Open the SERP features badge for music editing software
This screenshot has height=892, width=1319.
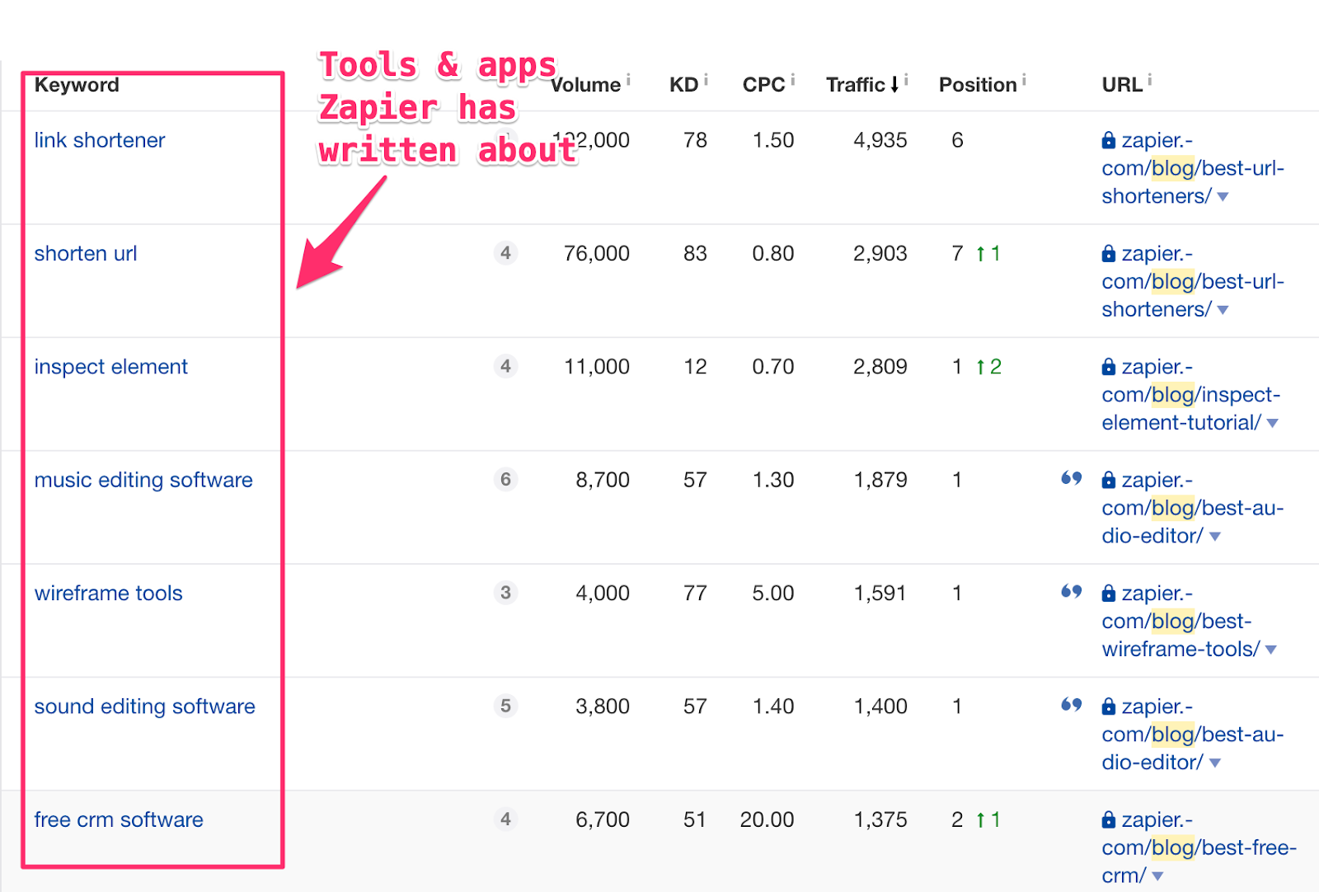[x=505, y=479]
